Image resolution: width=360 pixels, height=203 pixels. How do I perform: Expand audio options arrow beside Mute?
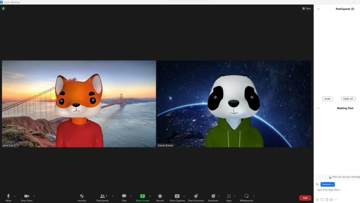[x=15, y=196]
